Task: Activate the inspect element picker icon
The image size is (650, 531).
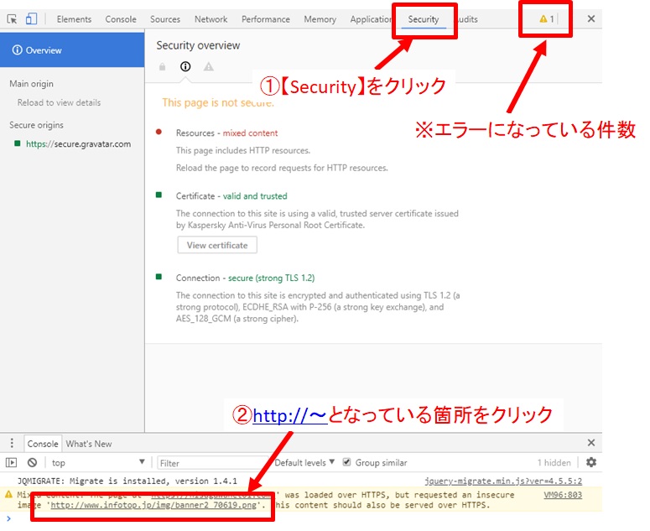Action: pyautogui.click(x=12, y=19)
